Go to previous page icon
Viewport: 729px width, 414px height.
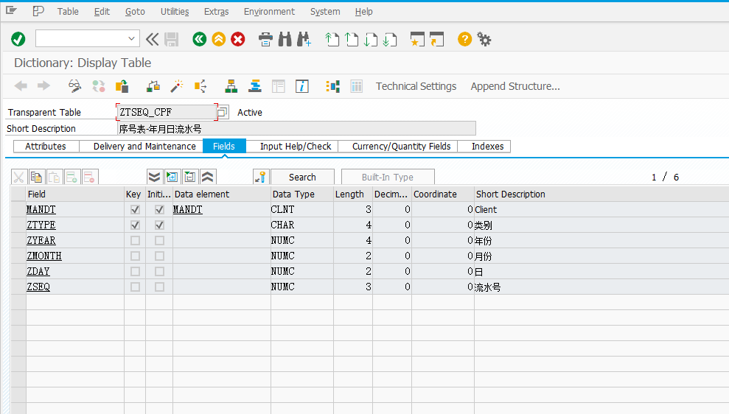click(352, 40)
